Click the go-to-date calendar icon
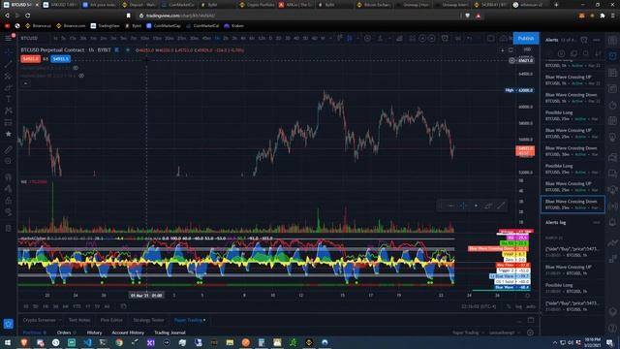This screenshot has width=620, height=349. point(123,306)
